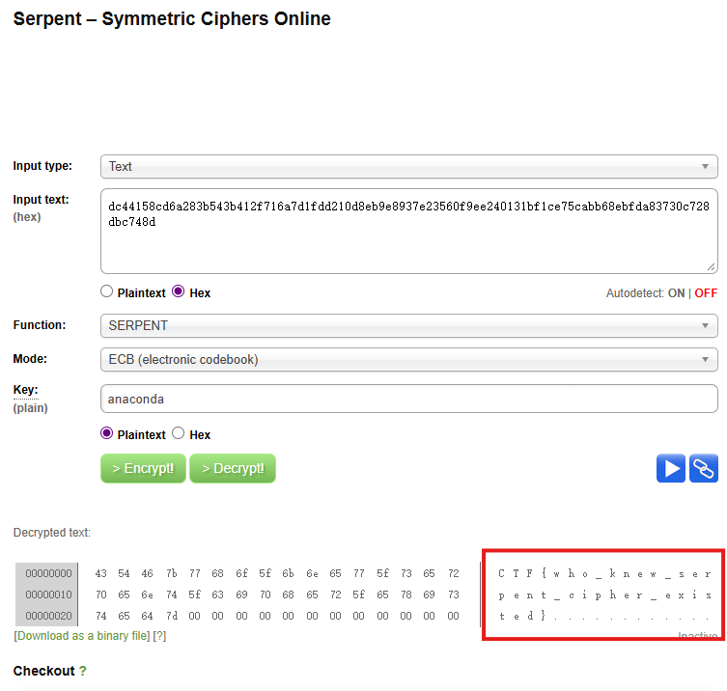The image size is (727, 691).
Task: Click the resize grip of input textarea
Action: [712, 267]
